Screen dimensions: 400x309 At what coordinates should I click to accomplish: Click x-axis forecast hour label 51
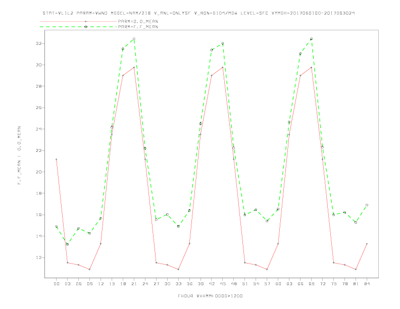click(245, 284)
